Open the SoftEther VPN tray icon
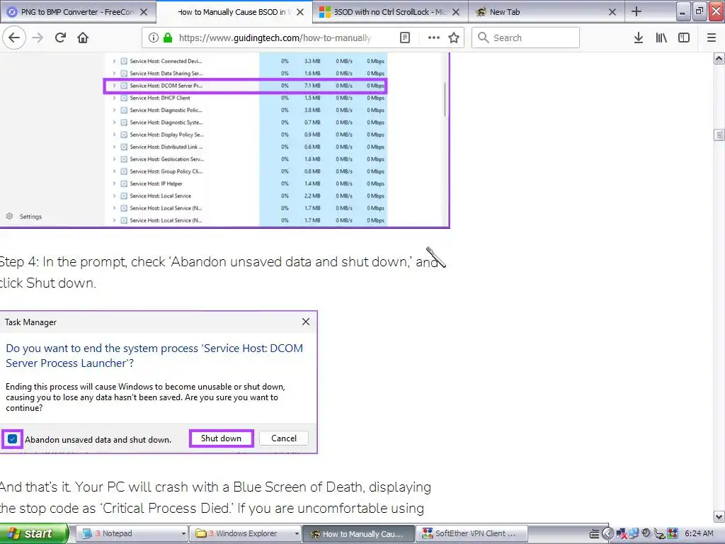This screenshot has height=544, width=725. click(673, 534)
